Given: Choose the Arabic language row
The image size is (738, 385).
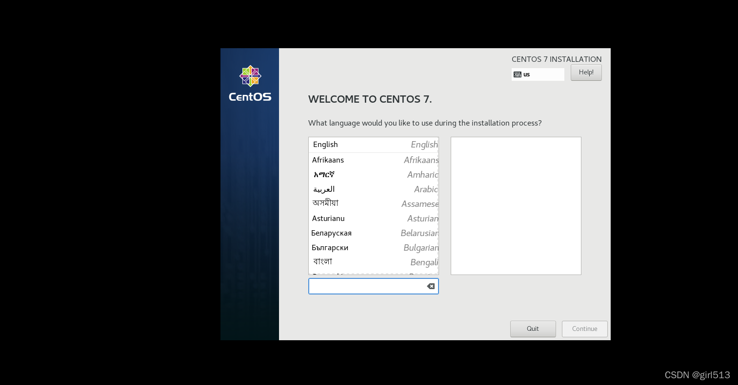Looking at the screenshot, I should (374, 189).
